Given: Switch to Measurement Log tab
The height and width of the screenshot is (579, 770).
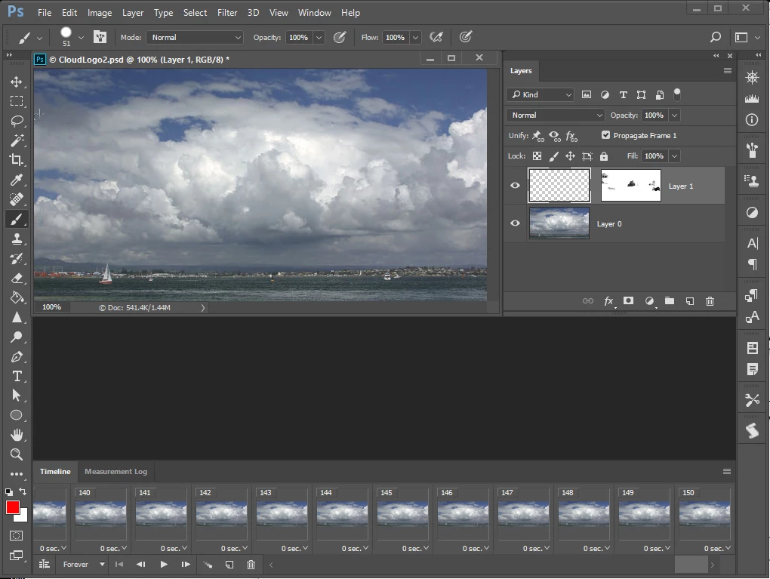Looking at the screenshot, I should pyautogui.click(x=115, y=472).
